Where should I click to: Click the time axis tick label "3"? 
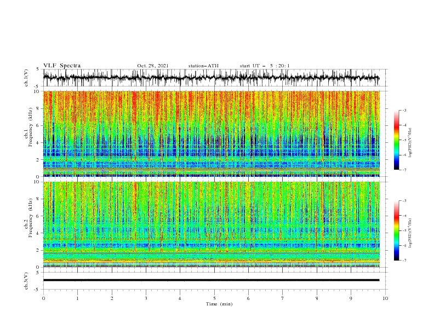(146, 298)
